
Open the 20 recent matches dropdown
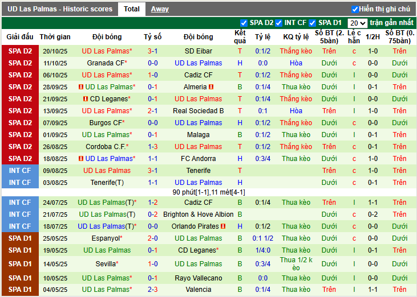[358, 23]
